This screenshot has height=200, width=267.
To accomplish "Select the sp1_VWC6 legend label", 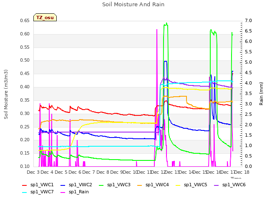I will [234, 185].
